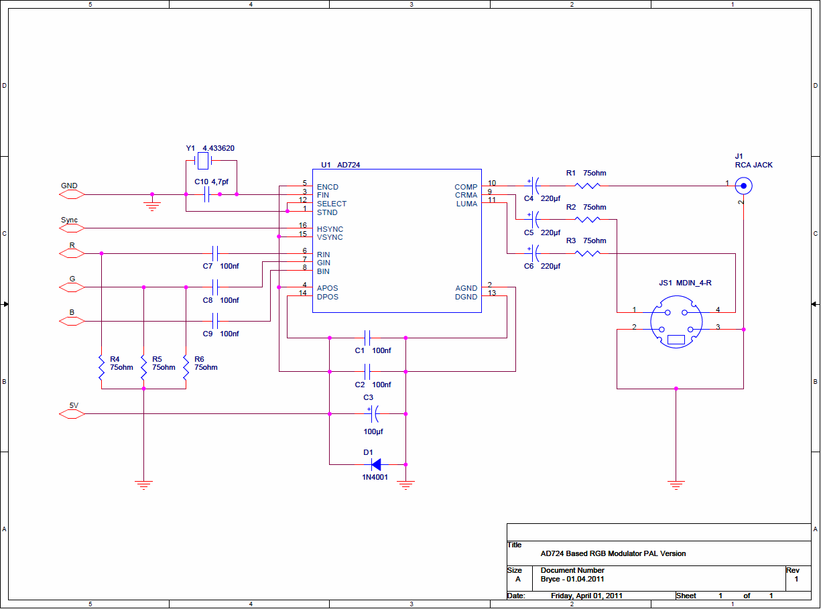821x609 pixels.
Task: Select capacitor C10 4,7pf symbol
Action: pyautogui.click(x=207, y=194)
